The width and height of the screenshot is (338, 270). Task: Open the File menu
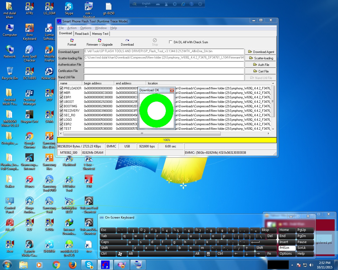pos(61,28)
